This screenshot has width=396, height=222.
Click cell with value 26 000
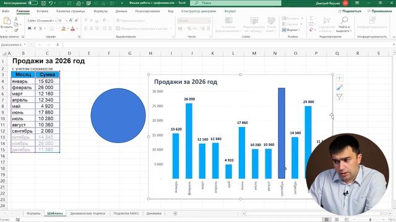point(47,88)
